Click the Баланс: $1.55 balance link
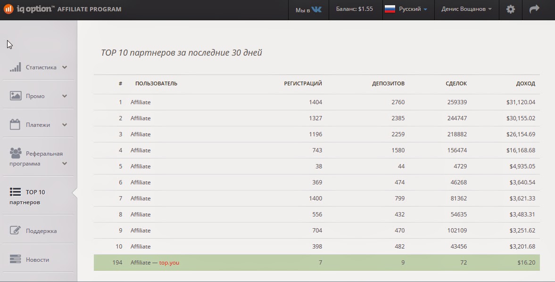The width and height of the screenshot is (555, 282). (x=354, y=9)
